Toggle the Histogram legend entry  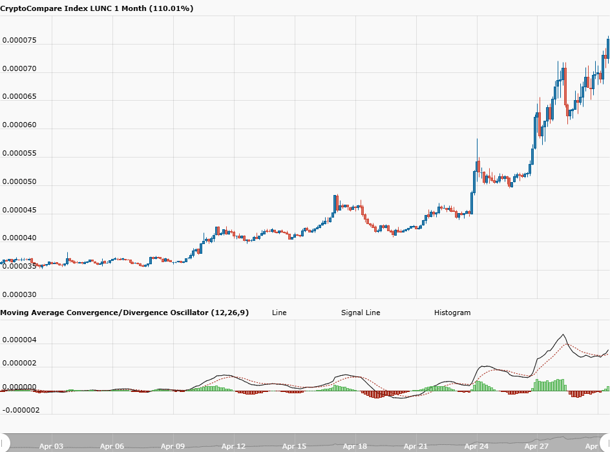[452, 313]
